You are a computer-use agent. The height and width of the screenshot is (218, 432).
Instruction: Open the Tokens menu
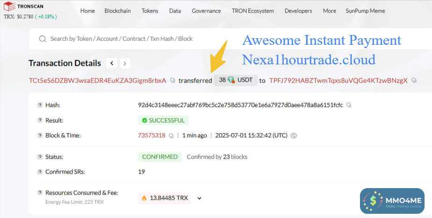(150, 11)
